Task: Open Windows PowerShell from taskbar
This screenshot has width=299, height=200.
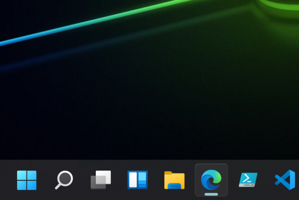Action: (248, 180)
